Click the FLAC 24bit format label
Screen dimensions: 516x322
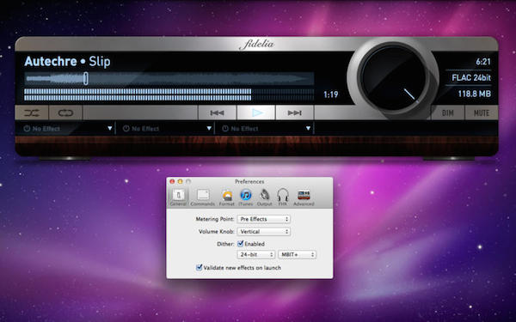[x=471, y=78]
